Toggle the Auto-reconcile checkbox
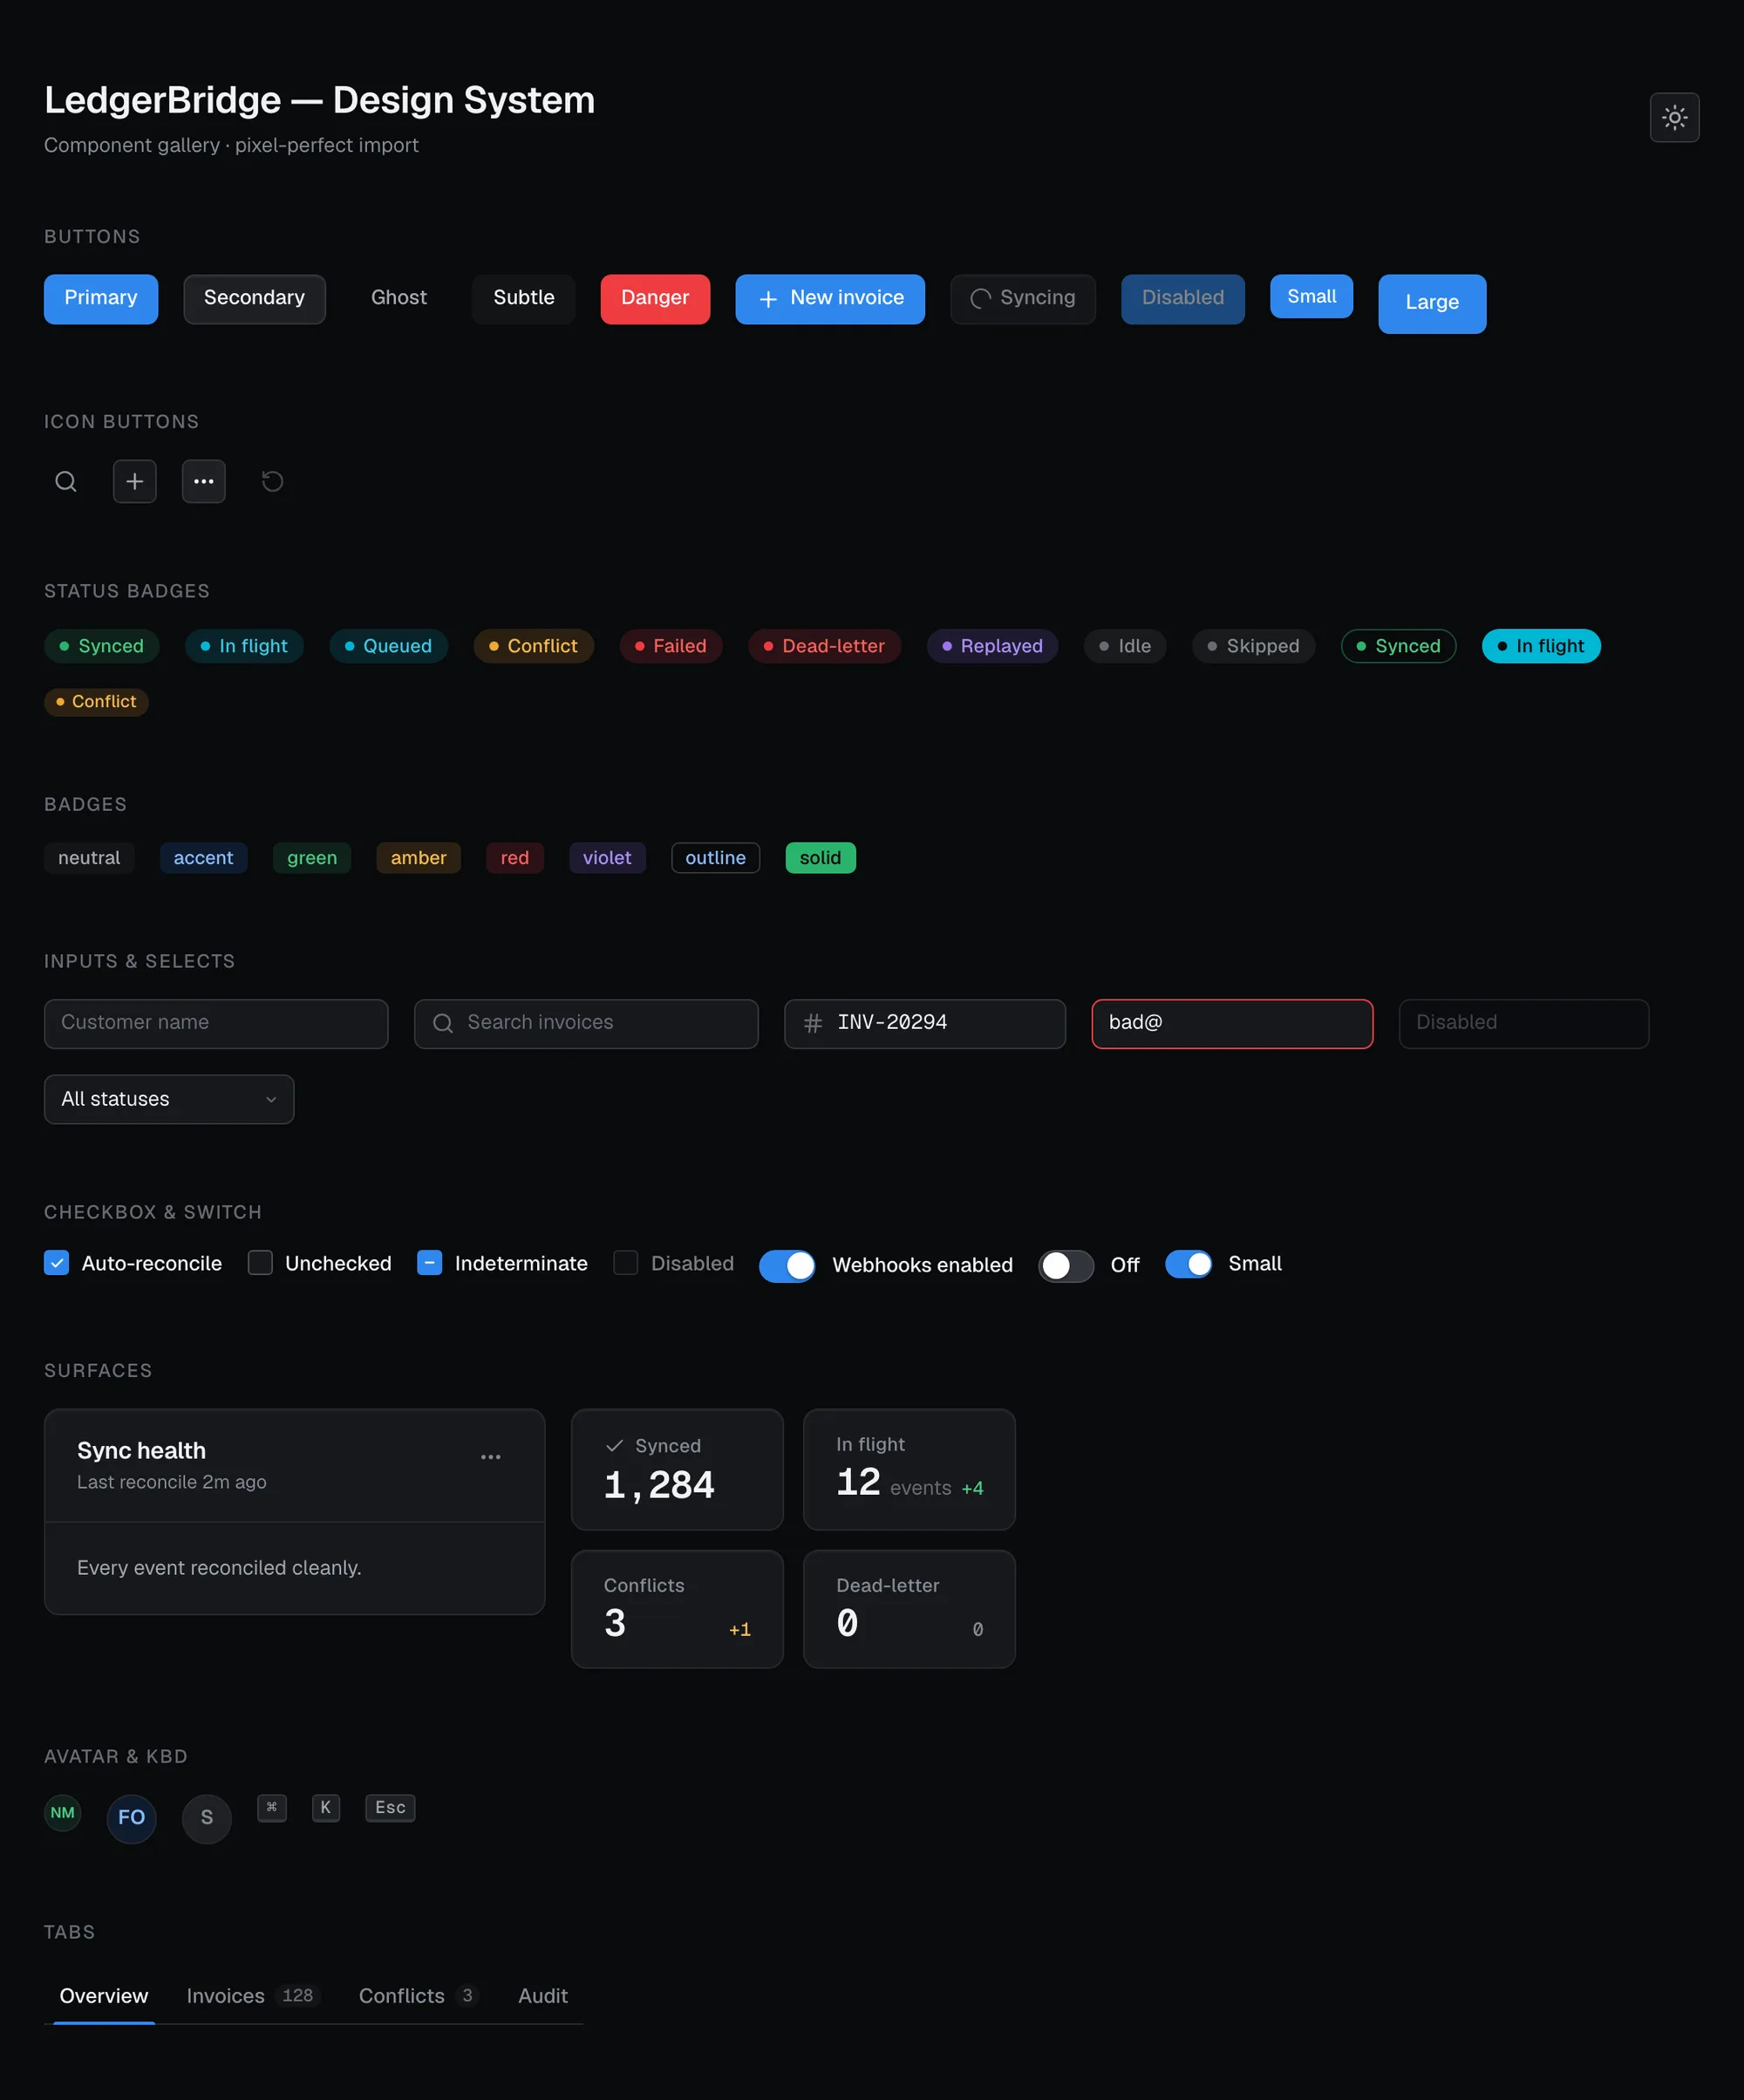 tap(57, 1263)
